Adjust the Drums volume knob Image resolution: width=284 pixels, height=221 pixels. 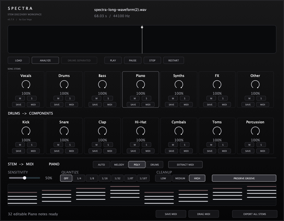[64, 84]
